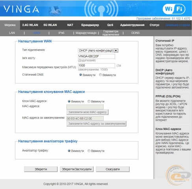Screen dimensions: 192x189
Task: Click the MTU field with 1500
Action: 97,65
